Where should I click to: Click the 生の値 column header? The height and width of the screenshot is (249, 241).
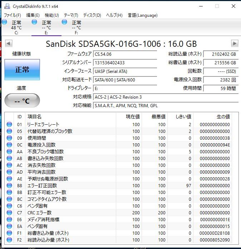(x=212, y=117)
